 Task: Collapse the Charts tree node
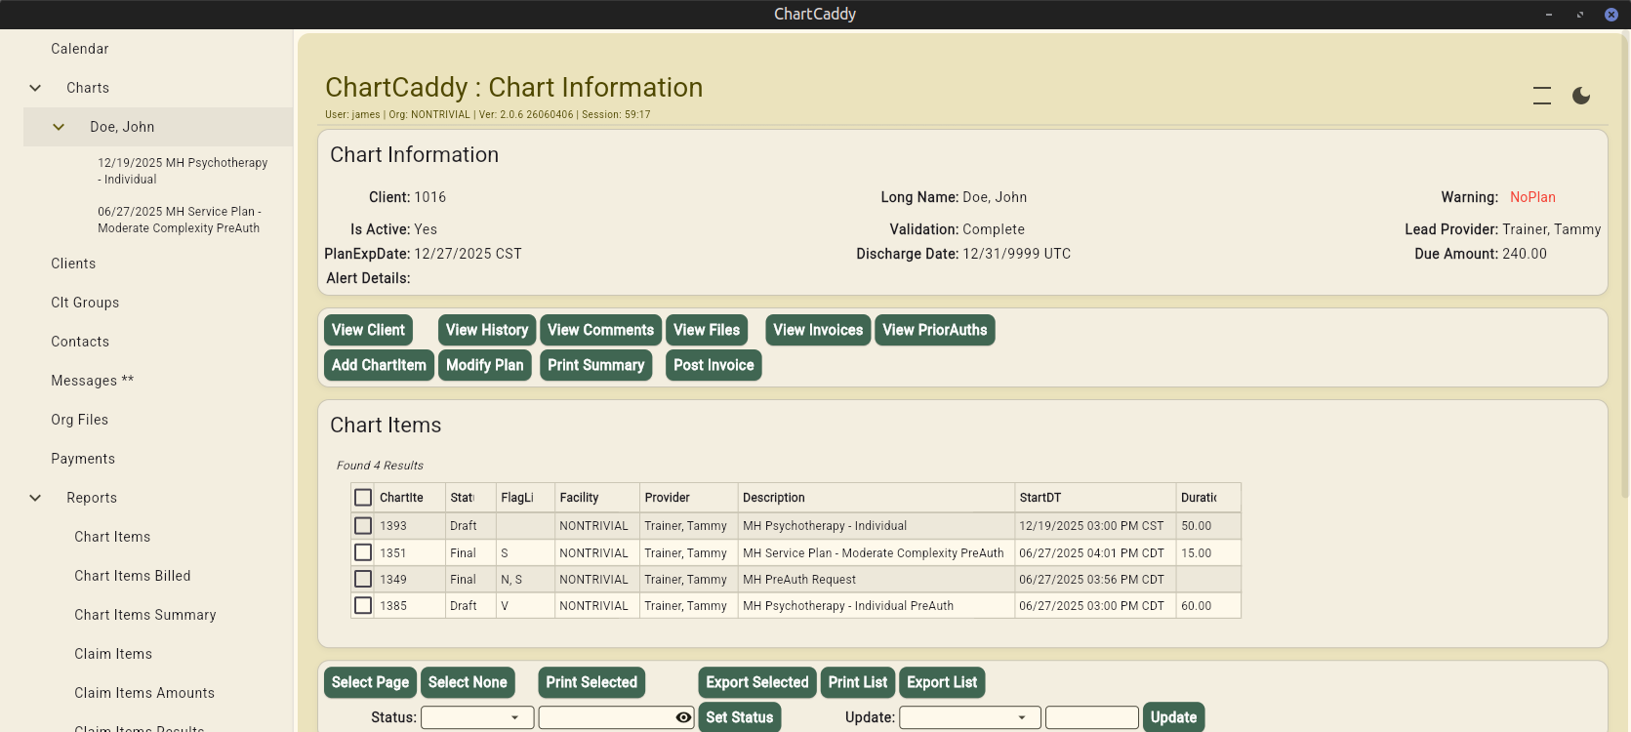[x=35, y=88]
